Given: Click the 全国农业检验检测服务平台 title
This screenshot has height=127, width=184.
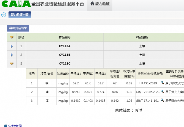Looking at the screenshot, I should point(58,4).
